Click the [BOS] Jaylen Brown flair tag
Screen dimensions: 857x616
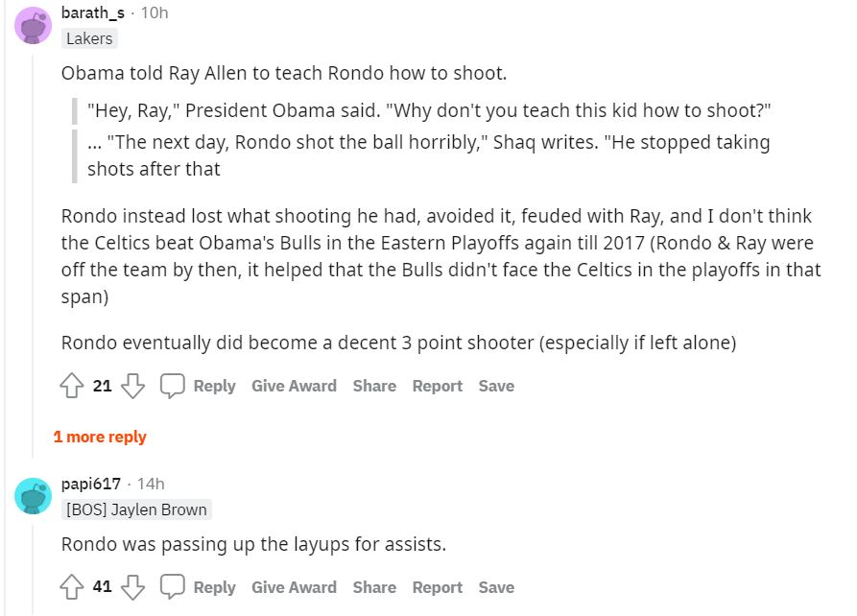pos(137,509)
